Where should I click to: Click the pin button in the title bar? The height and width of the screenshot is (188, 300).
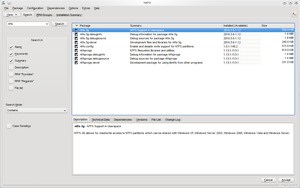click(x=9, y=3)
